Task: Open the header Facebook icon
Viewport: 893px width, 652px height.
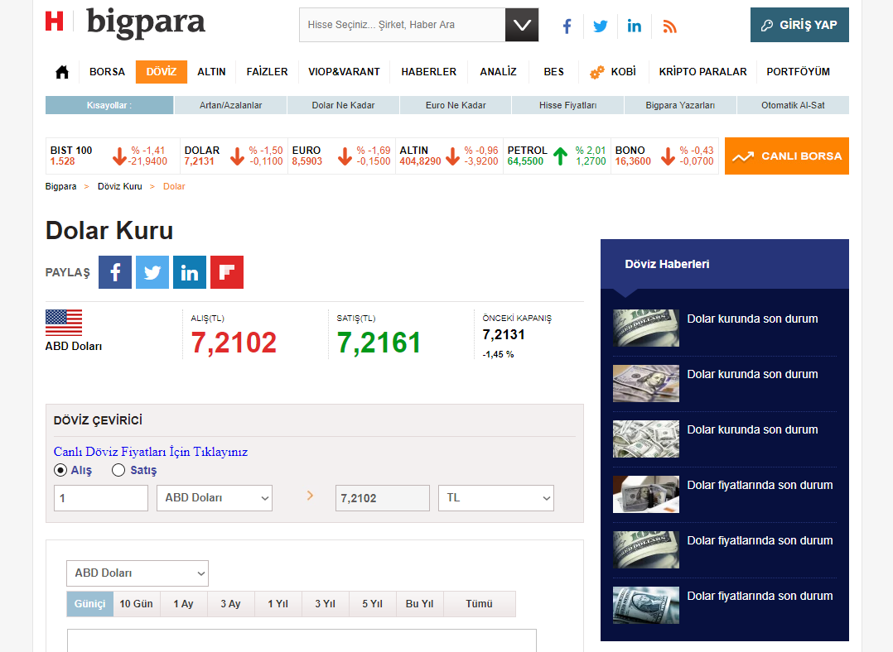Action: pos(567,26)
